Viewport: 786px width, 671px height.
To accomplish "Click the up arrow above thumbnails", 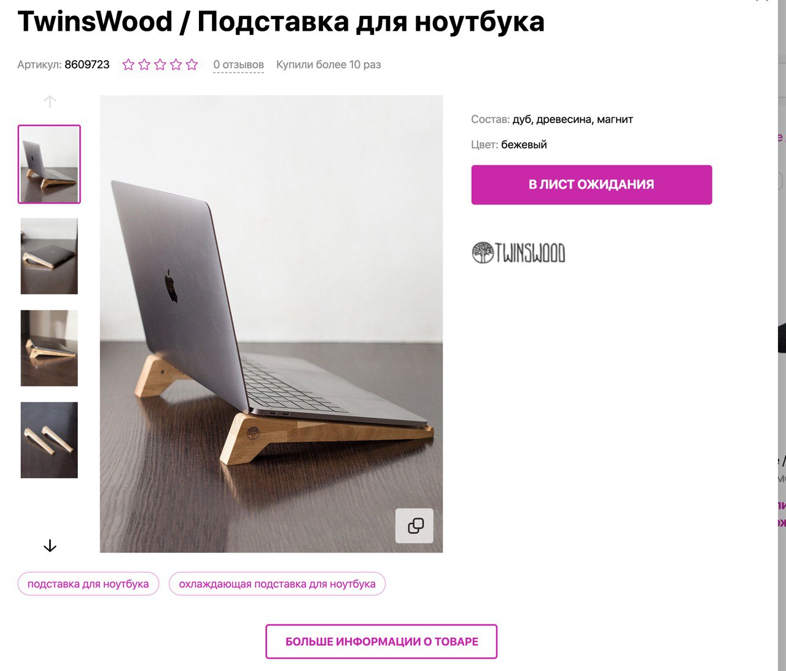I will tap(50, 101).
